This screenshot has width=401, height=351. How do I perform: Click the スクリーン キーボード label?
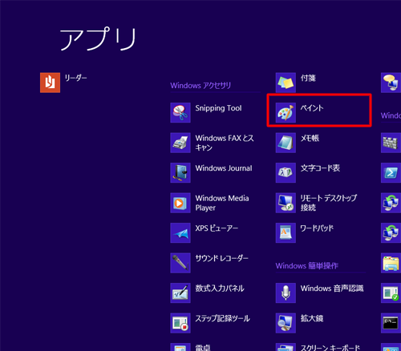(x=330, y=347)
